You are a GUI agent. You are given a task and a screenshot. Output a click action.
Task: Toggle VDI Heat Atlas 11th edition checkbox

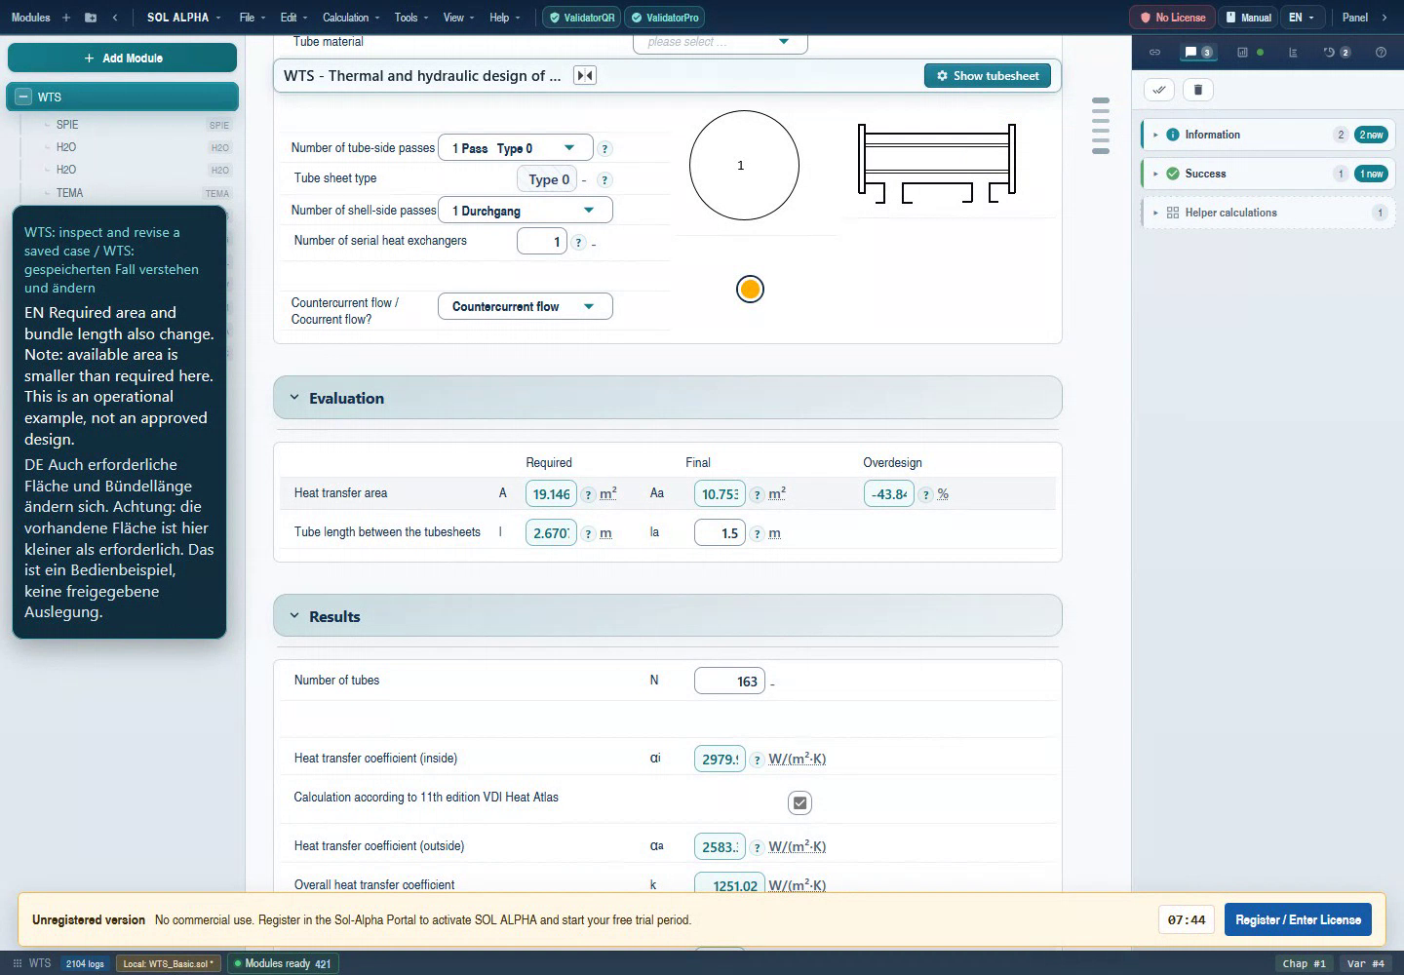(x=799, y=803)
